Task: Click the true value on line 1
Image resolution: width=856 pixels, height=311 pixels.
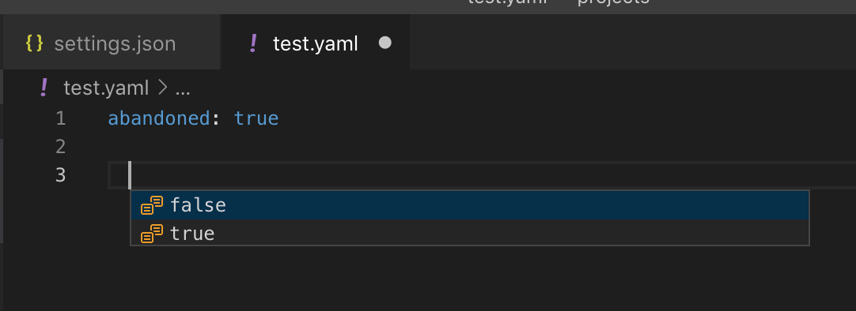Action: point(256,118)
